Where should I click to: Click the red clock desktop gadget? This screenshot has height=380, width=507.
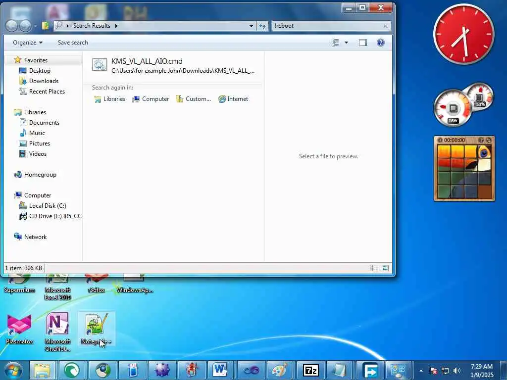click(463, 34)
